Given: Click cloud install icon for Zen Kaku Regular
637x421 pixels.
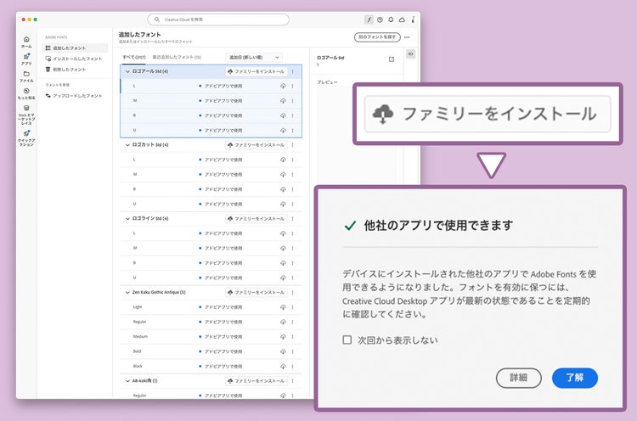Looking at the screenshot, I should coord(283,322).
